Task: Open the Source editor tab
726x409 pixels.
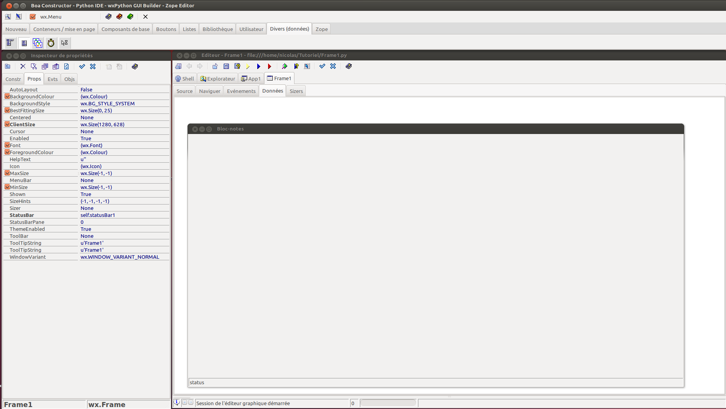Action: (184, 91)
